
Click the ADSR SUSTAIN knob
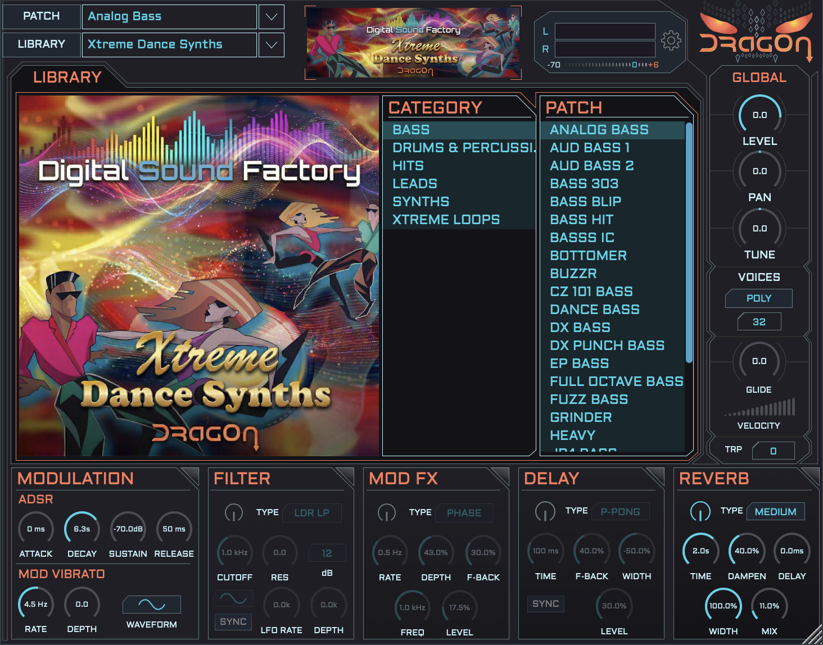pyautogui.click(x=128, y=529)
